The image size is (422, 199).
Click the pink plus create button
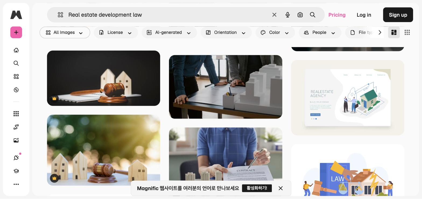[x=16, y=33]
